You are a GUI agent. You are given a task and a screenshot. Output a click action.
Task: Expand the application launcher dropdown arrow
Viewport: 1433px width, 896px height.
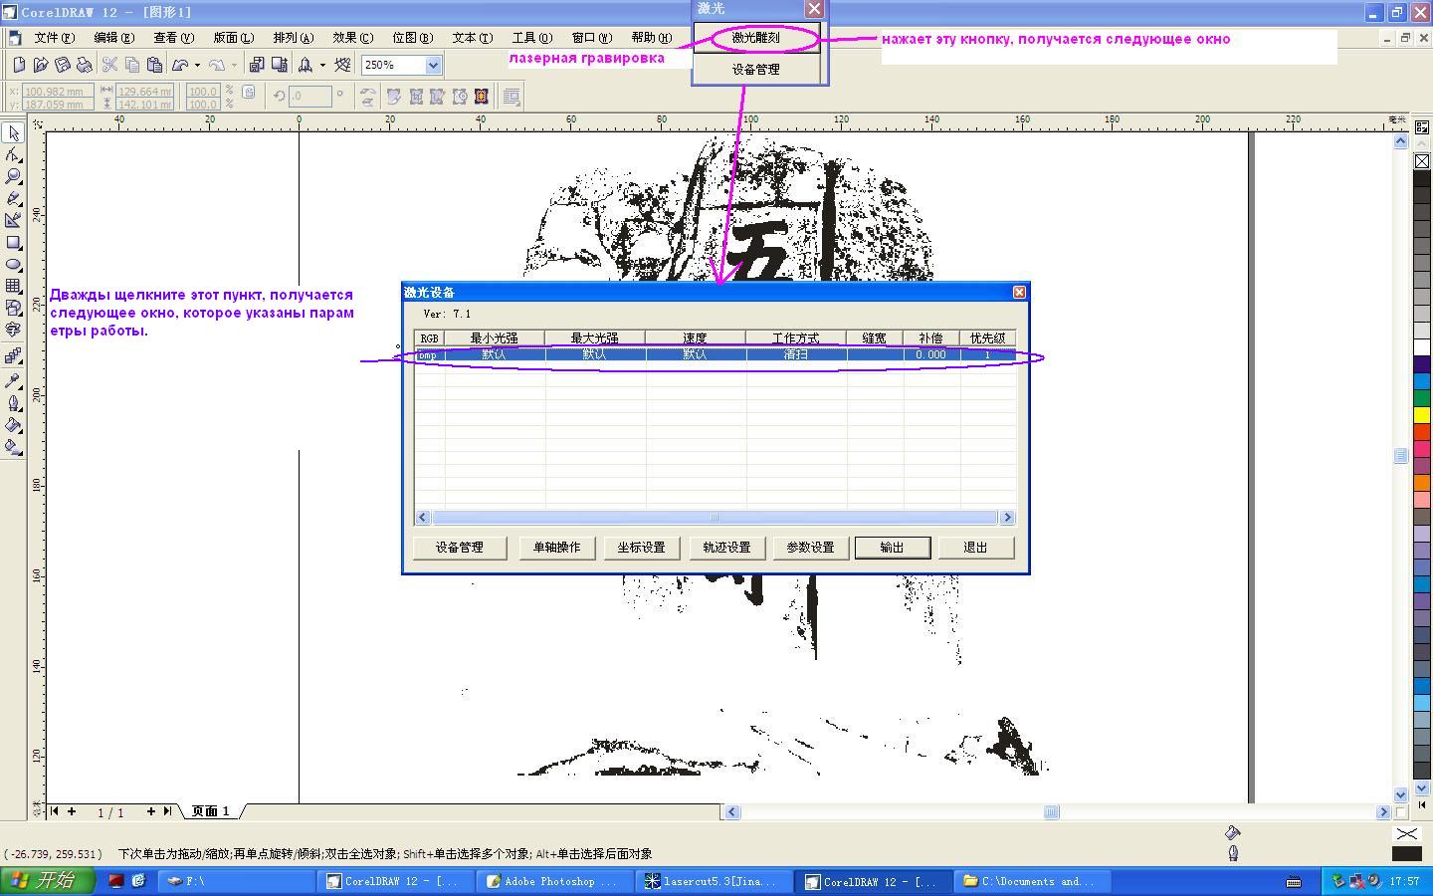click(x=322, y=66)
